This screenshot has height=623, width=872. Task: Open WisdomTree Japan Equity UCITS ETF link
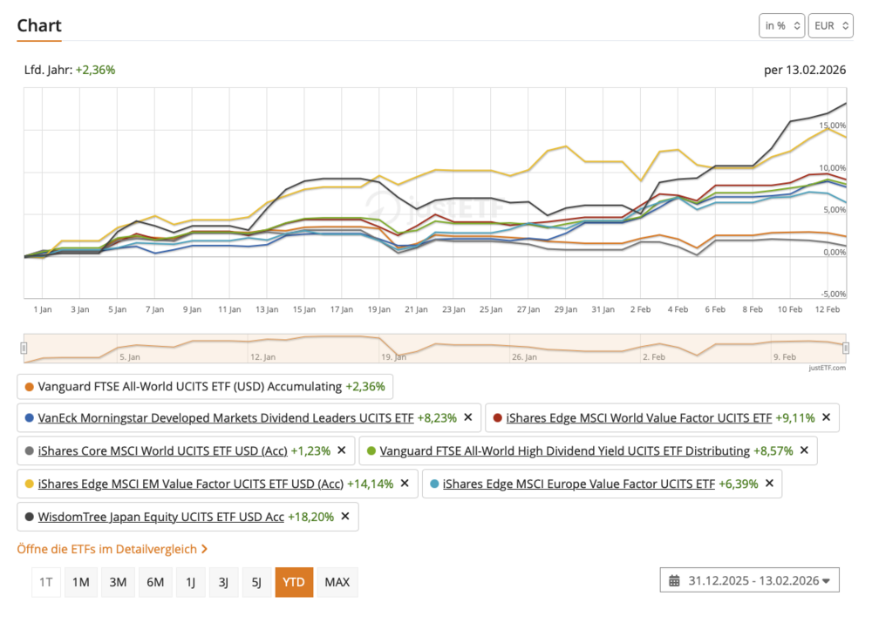(x=160, y=517)
